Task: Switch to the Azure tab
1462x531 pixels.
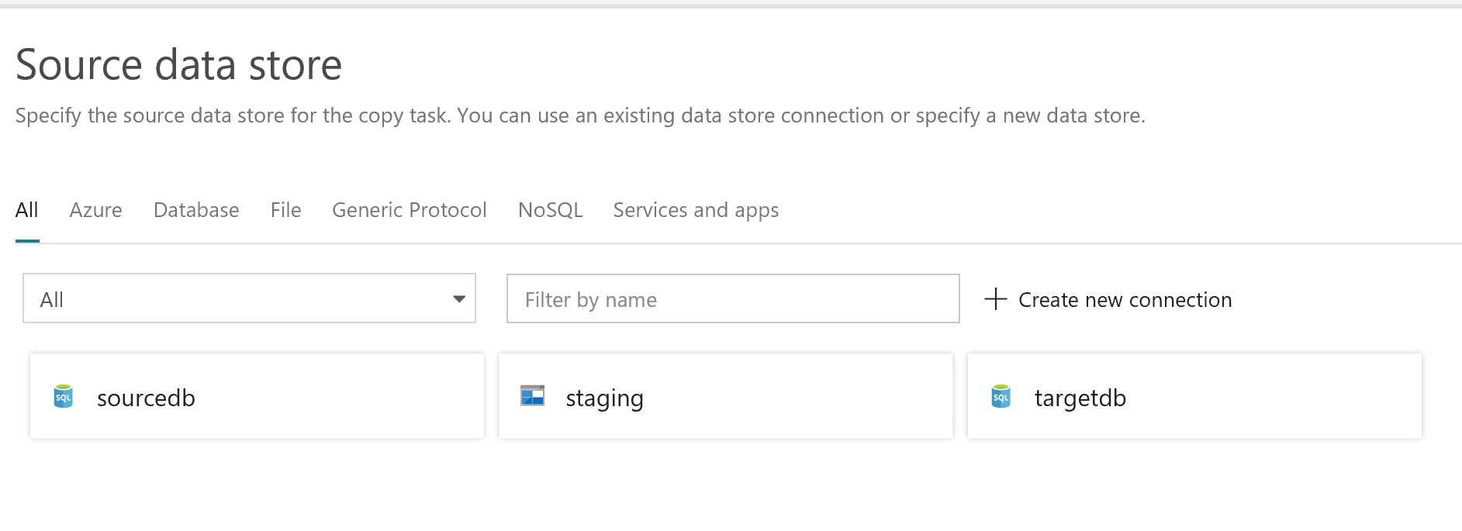Action: (96, 210)
